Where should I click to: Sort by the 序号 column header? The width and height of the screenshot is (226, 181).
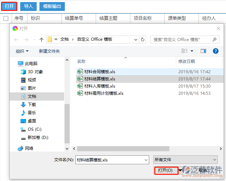19,18
